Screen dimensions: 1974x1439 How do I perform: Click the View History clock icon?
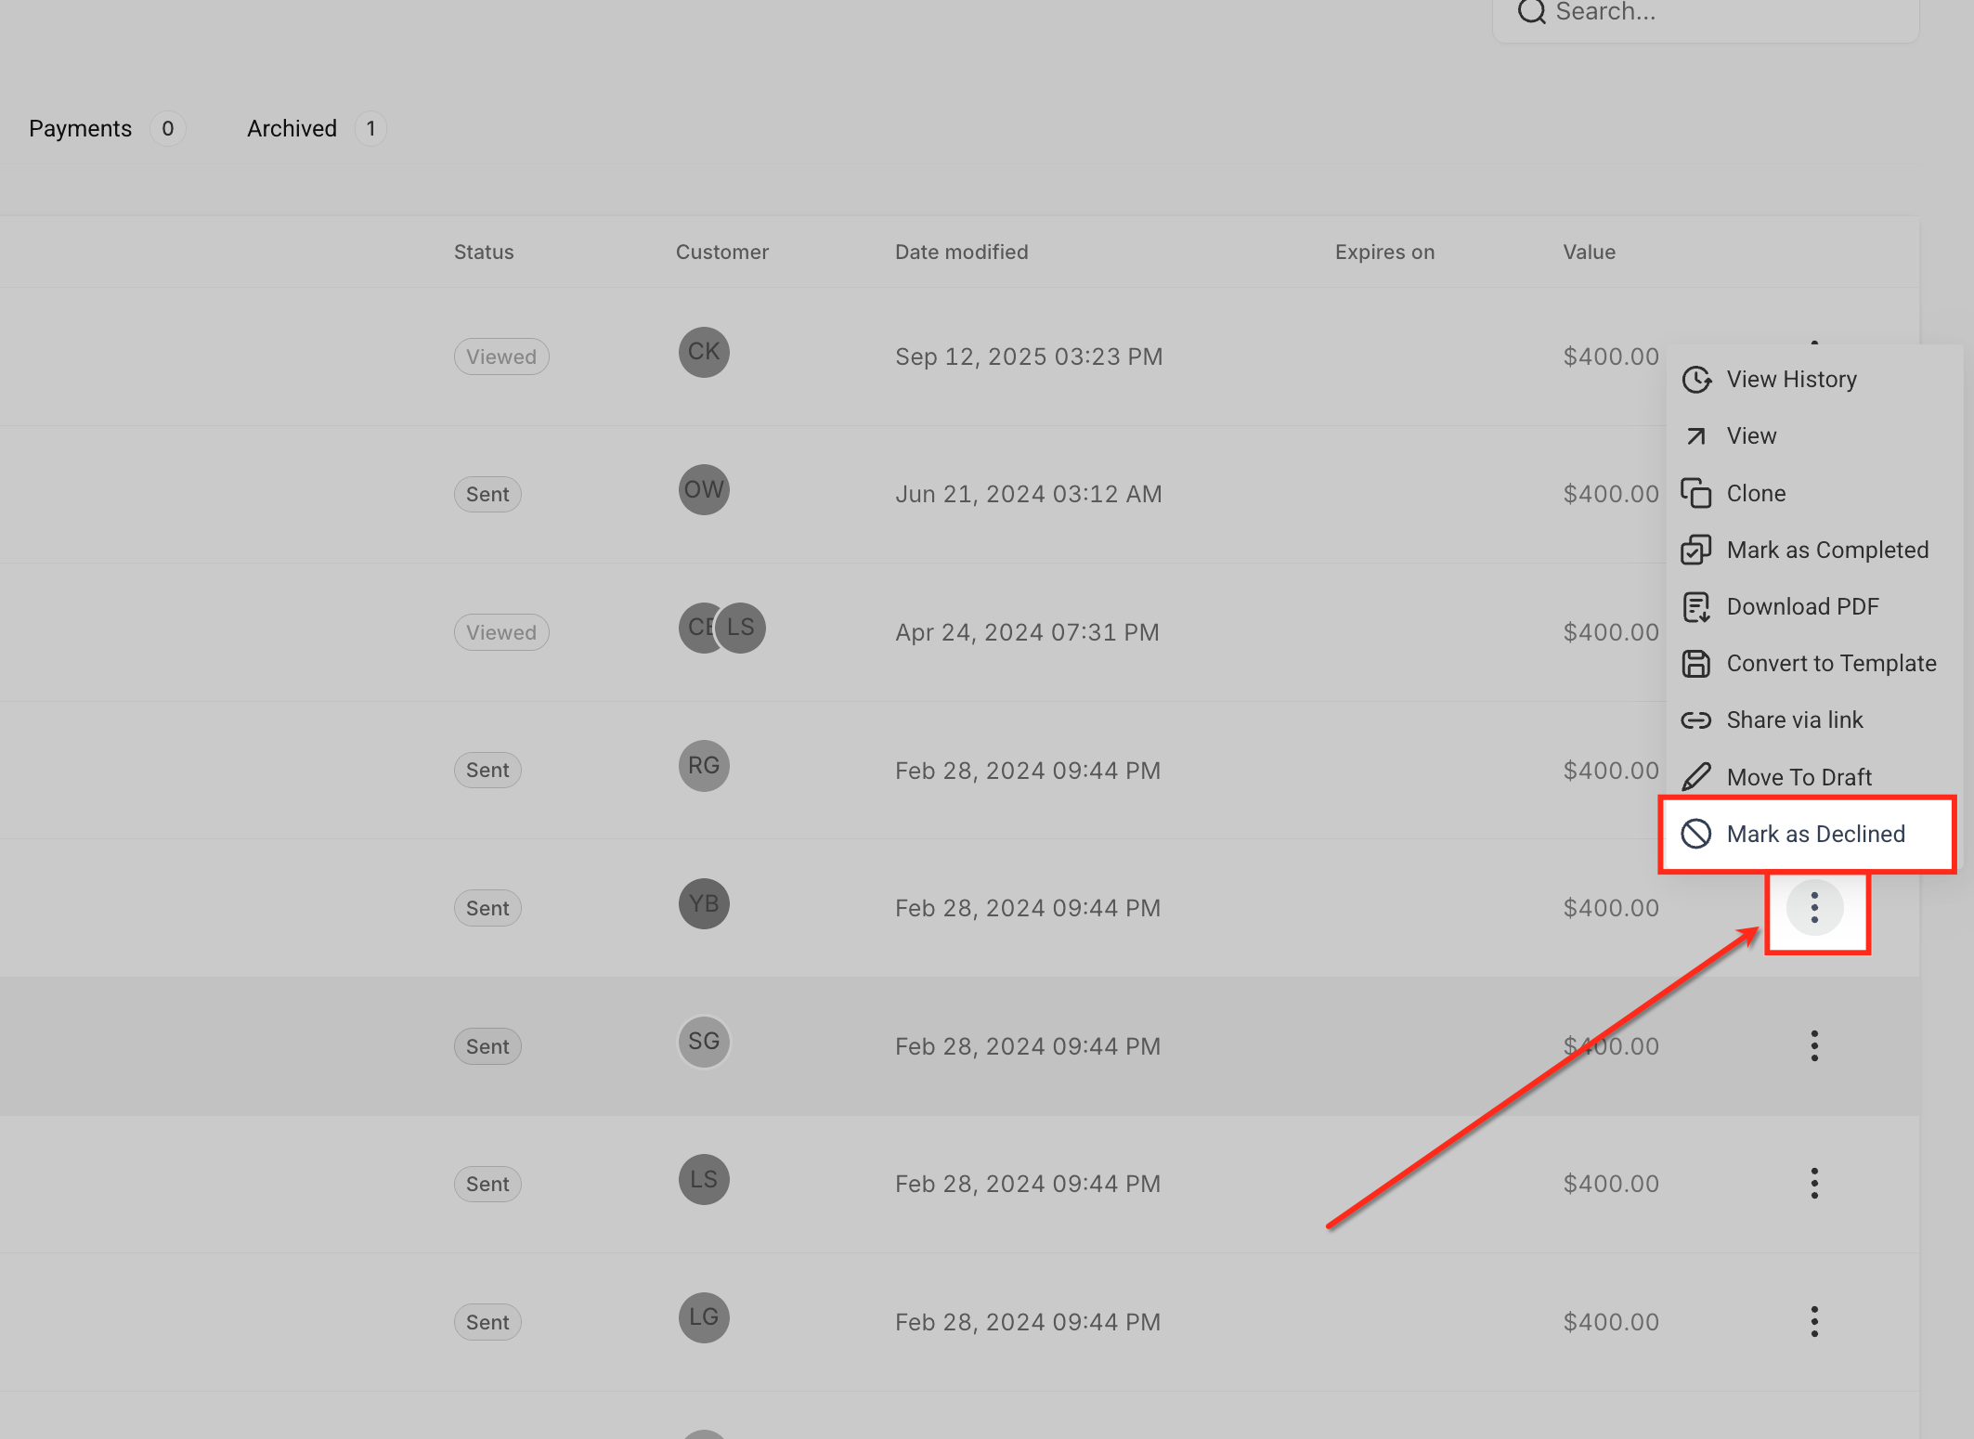(x=1696, y=380)
